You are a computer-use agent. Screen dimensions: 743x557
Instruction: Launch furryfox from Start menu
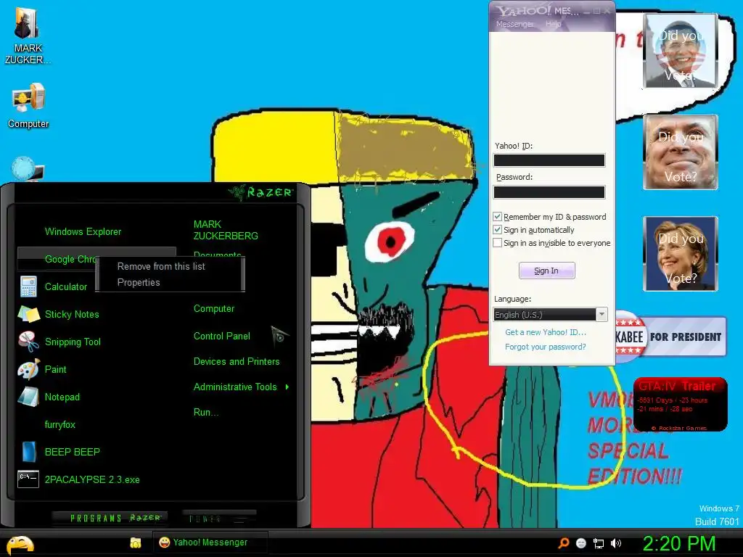pyautogui.click(x=59, y=424)
